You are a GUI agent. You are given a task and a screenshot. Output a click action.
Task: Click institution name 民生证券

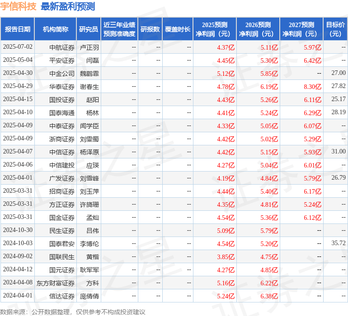pos(62,231)
